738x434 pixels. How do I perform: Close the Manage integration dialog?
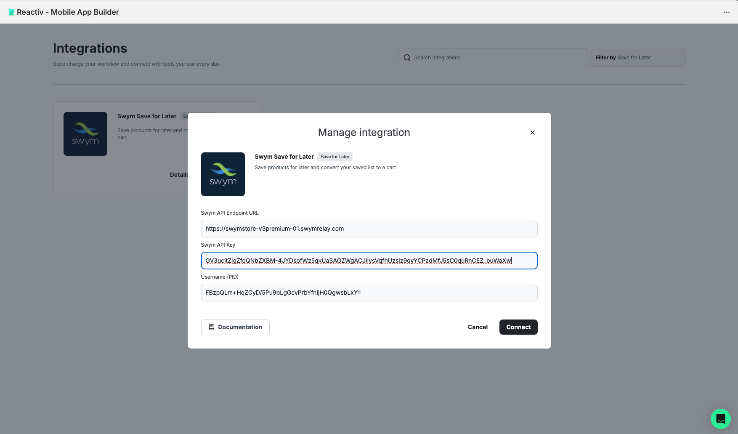[x=532, y=133]
